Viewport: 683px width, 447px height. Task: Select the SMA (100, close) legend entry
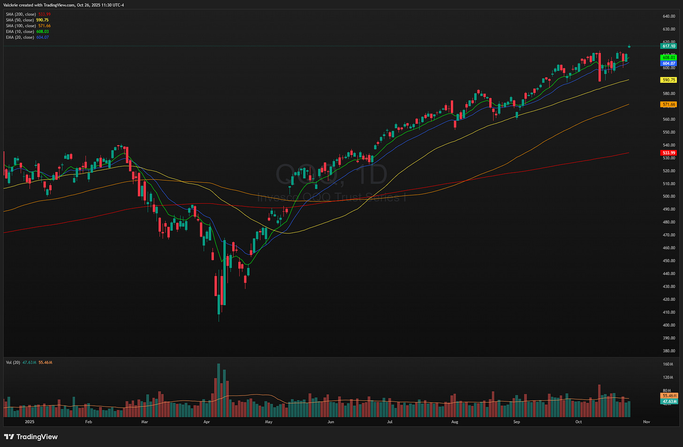[28, 26]
